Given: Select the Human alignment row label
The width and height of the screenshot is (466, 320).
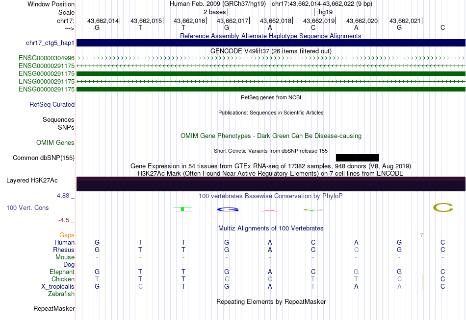Looking at the screenshot, I should point(64,243).
